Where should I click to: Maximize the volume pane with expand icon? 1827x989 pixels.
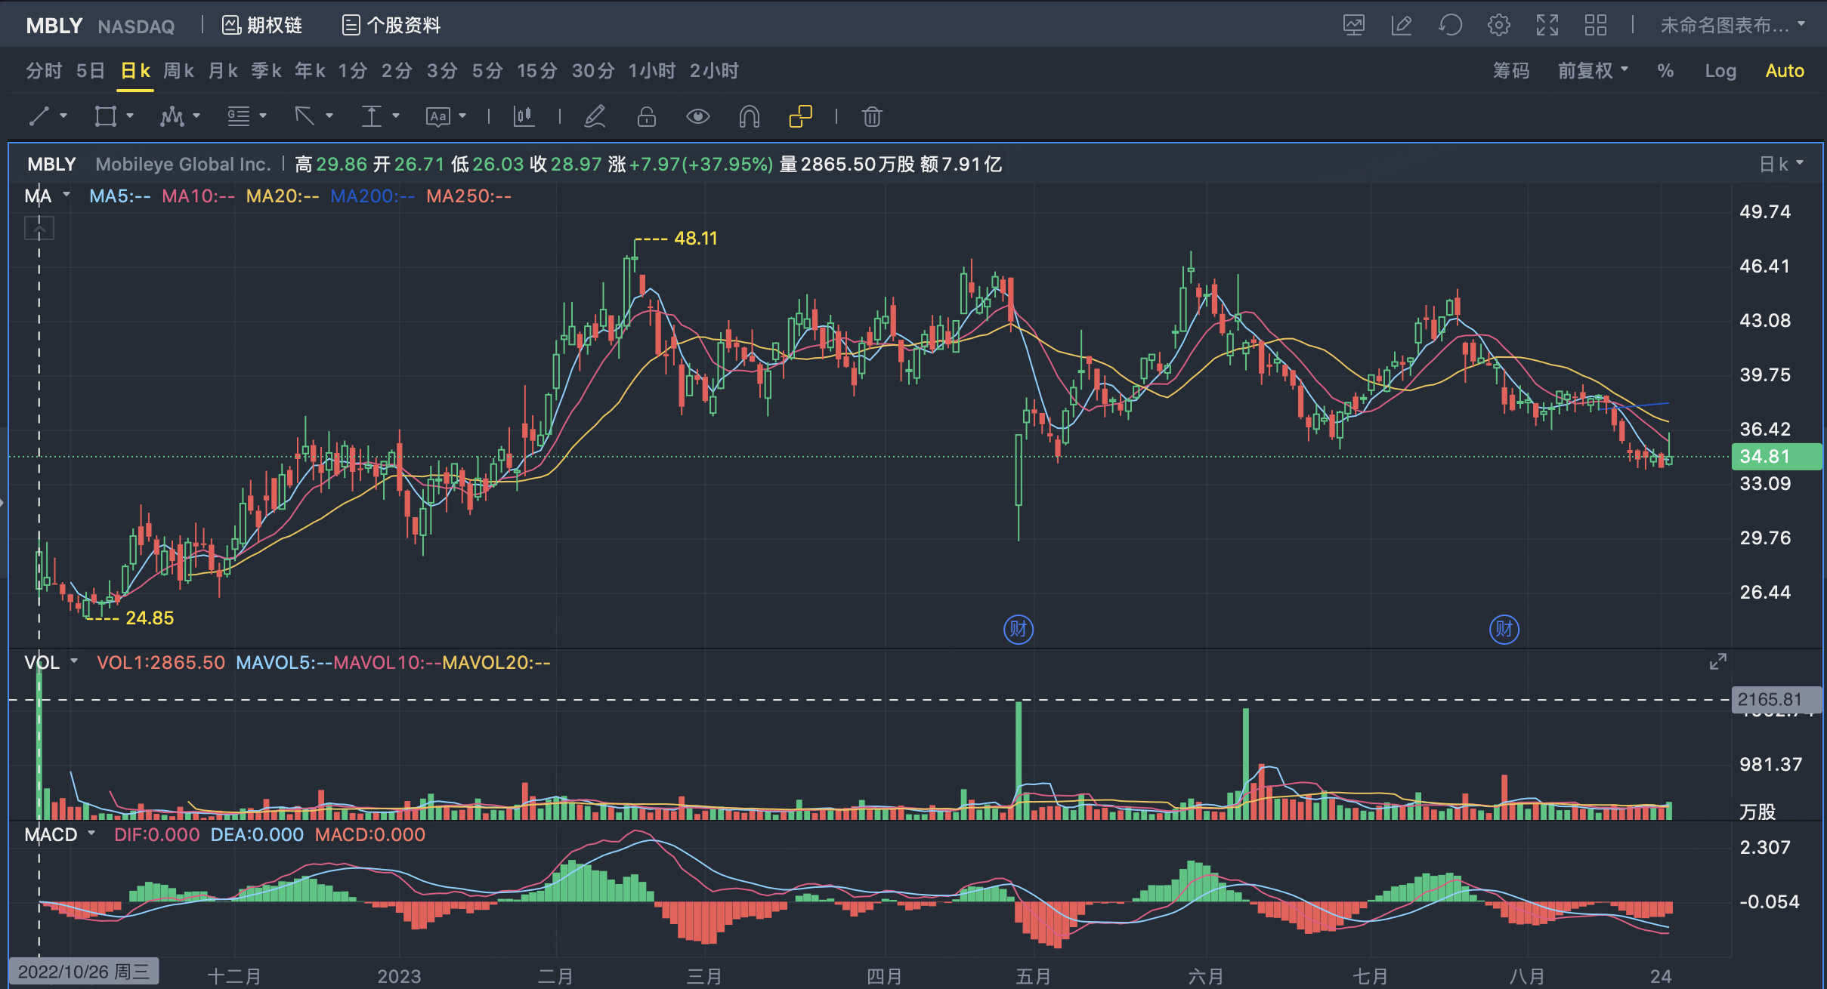(1718, 661)
